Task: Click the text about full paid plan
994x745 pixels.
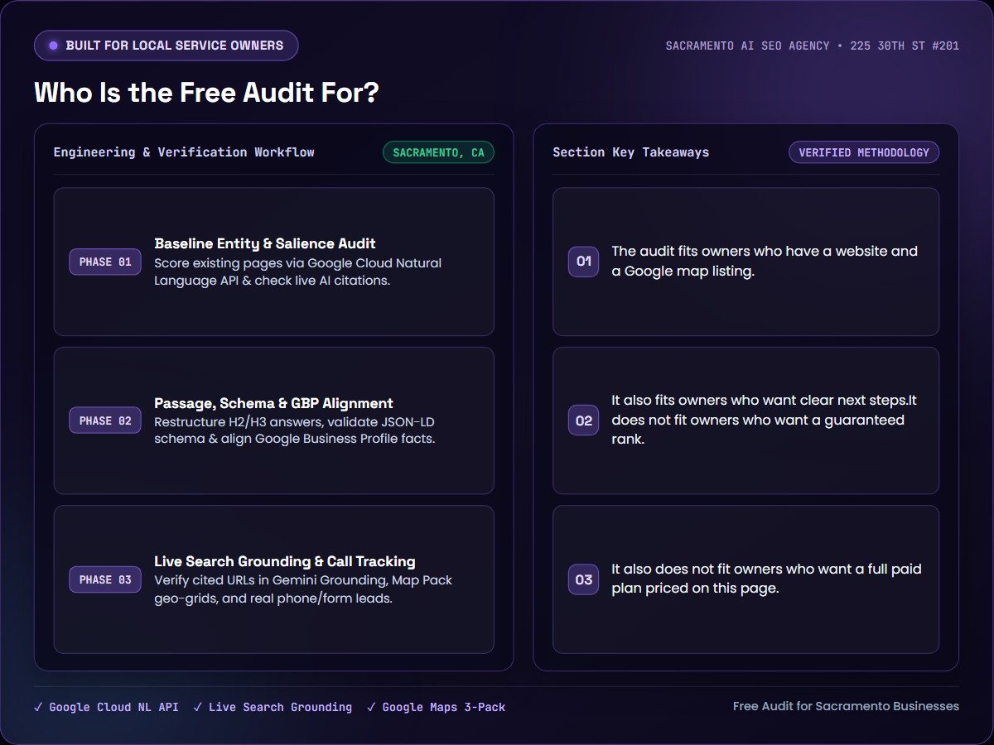Action: click(766, 579)
